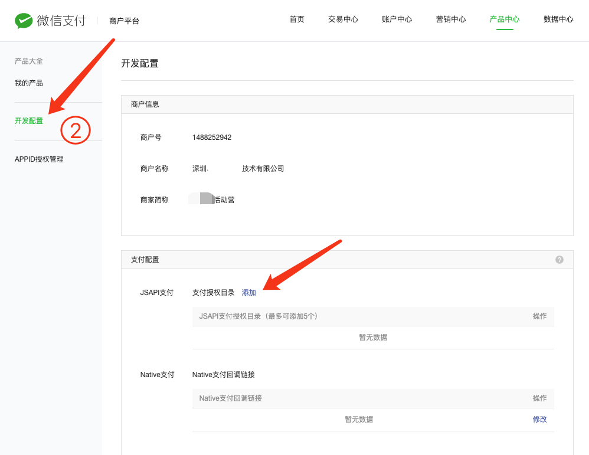Open the 数据中心 tab
This screenshot has width=589, height=455.
(x=558, y=19)
